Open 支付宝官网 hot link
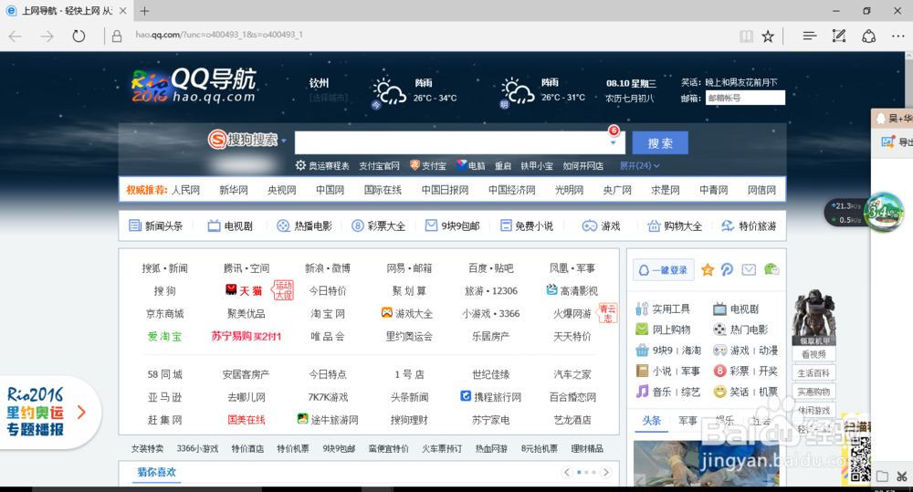The width and height of the screenshot is (913, 492). 379,166
